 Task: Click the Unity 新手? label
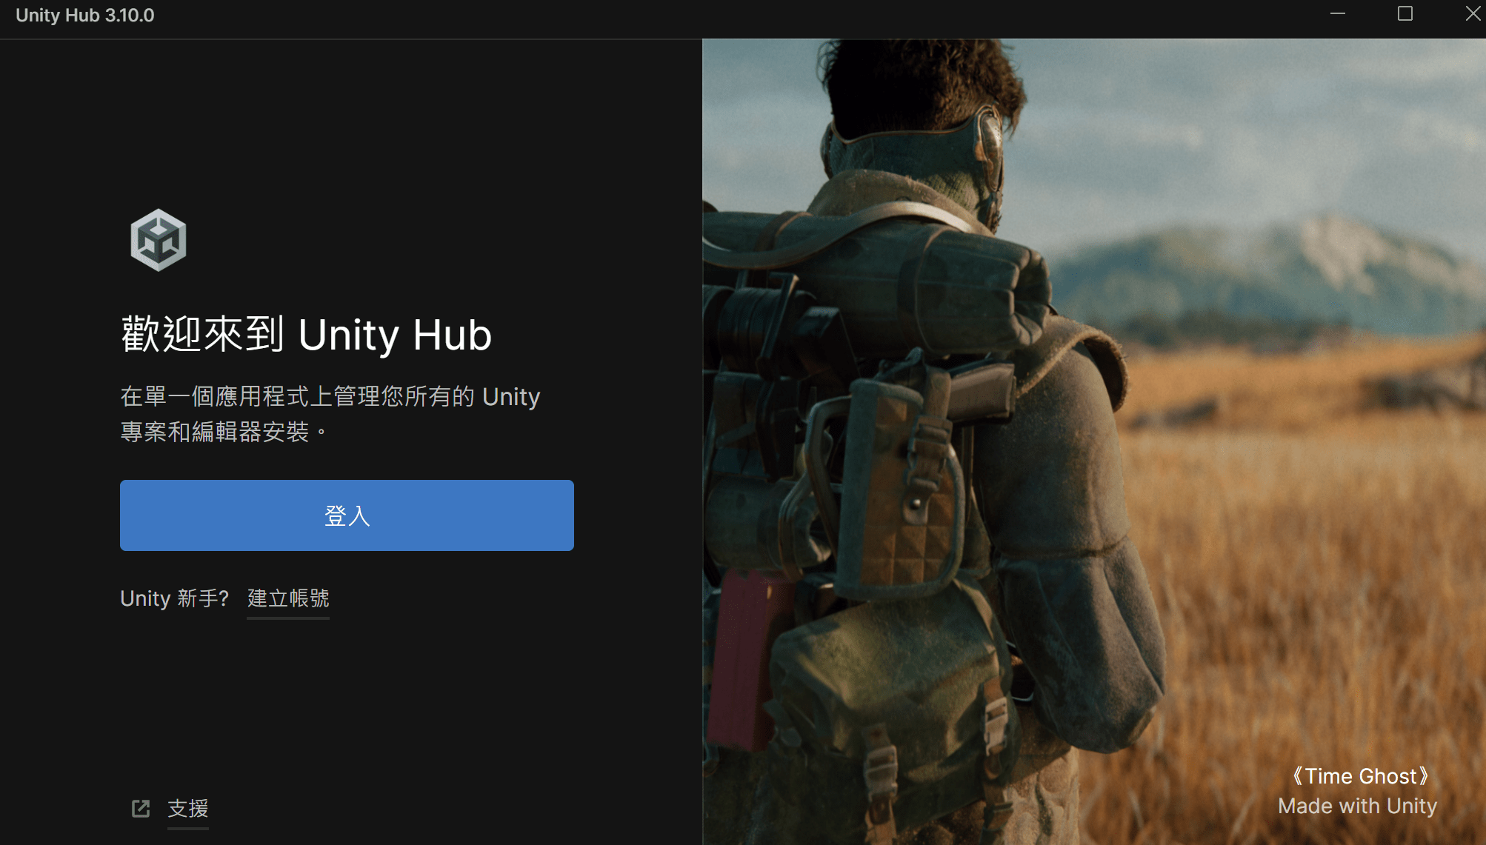174,598
